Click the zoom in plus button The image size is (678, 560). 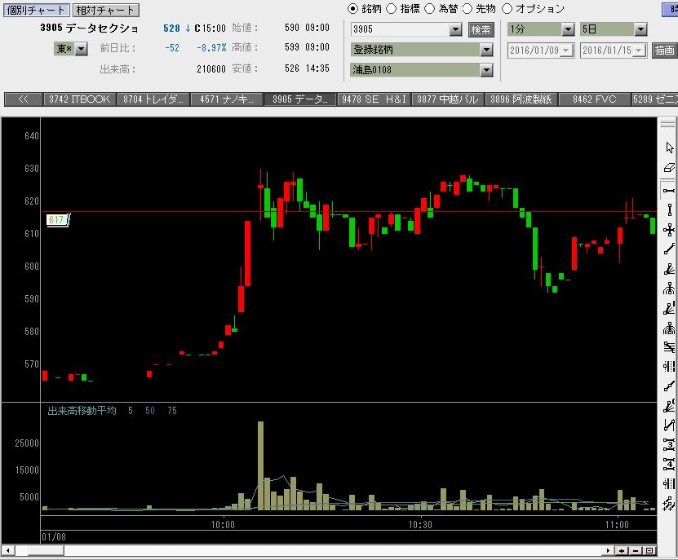pos(623,550)
